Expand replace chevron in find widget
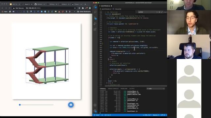Viewport: 211px width, 118px height. 137,12
